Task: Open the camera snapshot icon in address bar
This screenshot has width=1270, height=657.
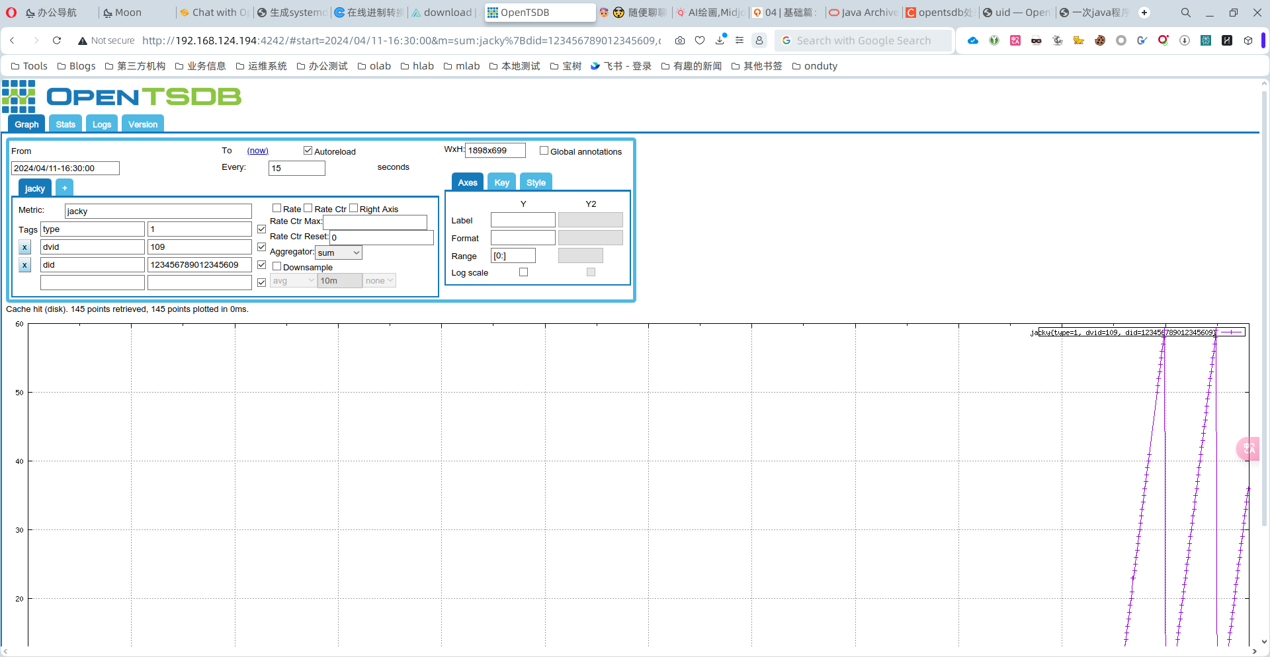Action: (680, 40)
